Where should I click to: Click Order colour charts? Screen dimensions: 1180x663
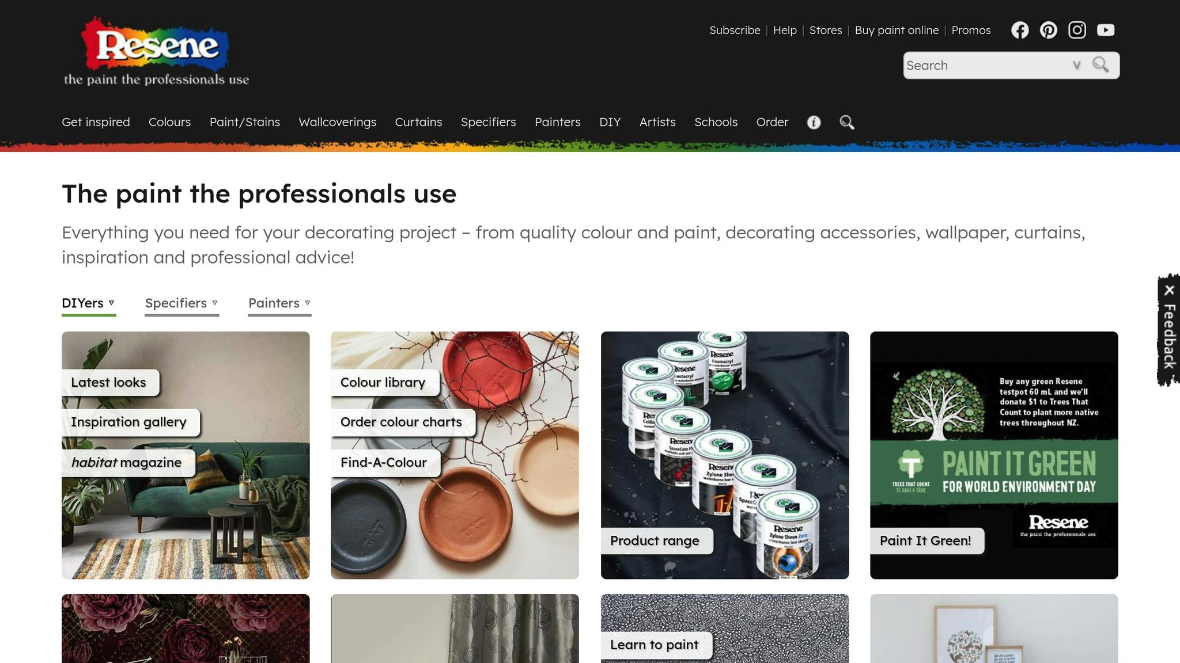click(403, 422)
